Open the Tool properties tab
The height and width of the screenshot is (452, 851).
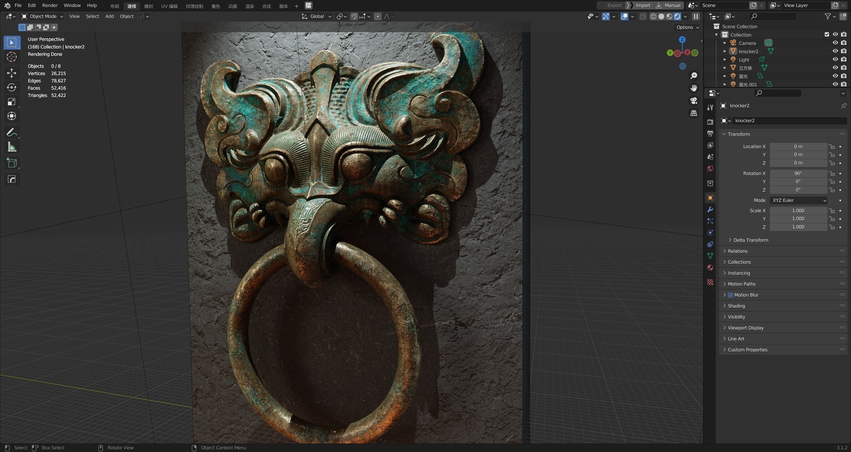click(710, 107)
